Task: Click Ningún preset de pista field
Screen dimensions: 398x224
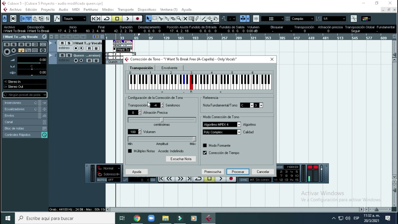Action: [x=25, y=95]
